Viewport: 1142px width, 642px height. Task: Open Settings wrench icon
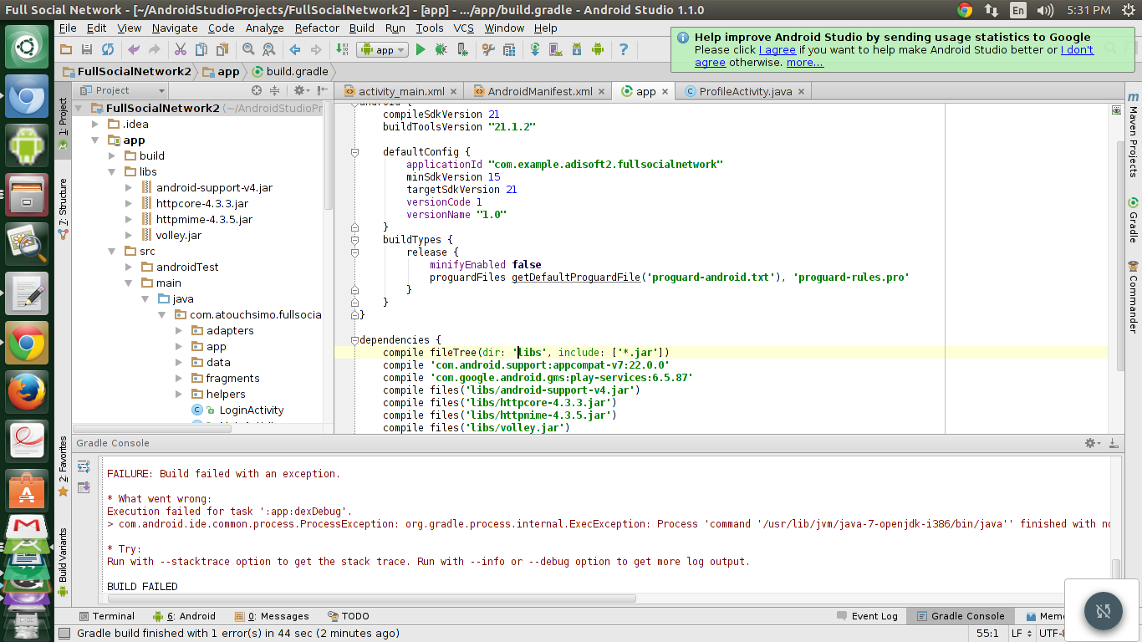pyautogui.click(x=489, y=50)
